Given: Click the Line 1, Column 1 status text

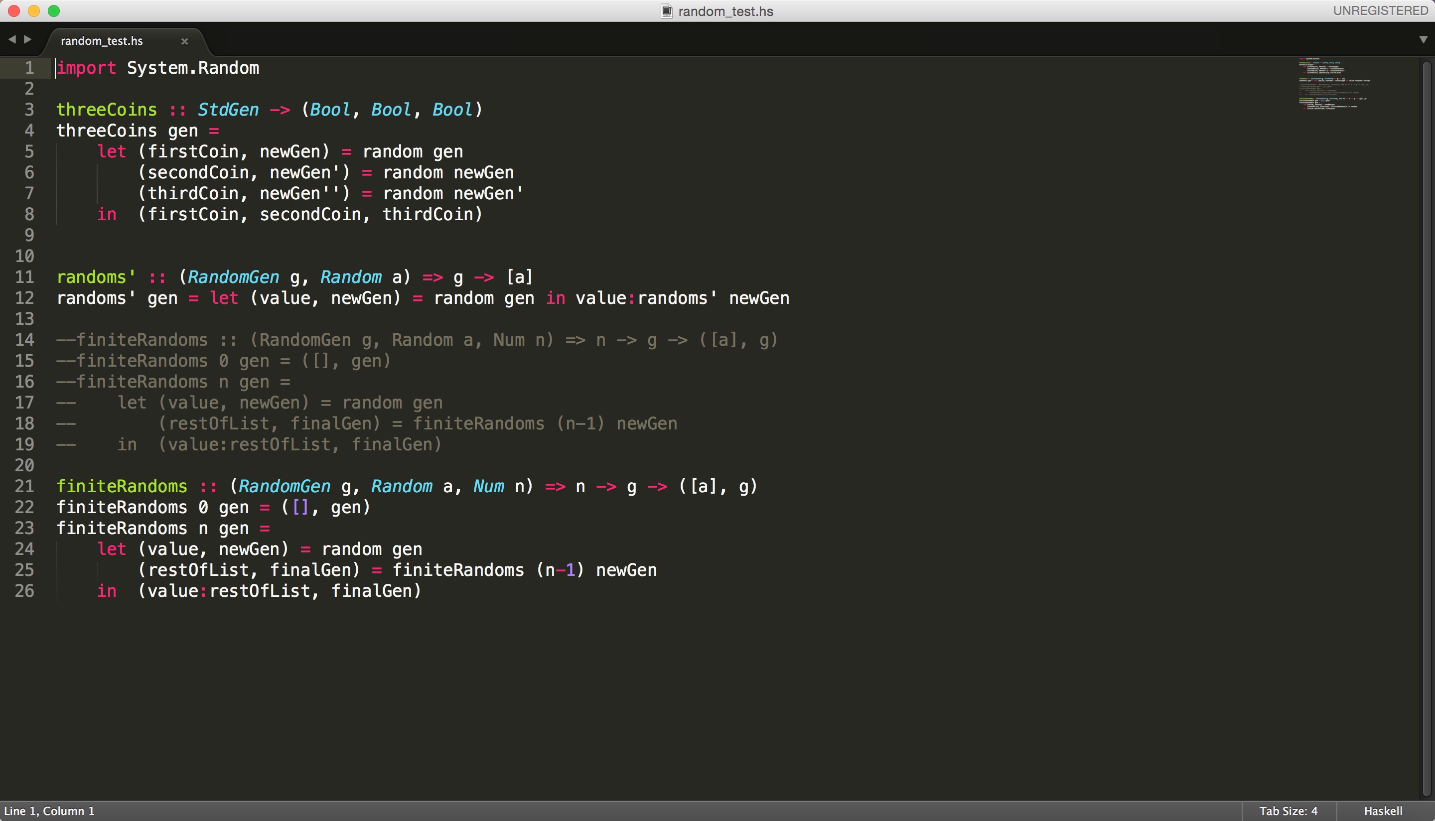Looking at the screenshot, I should (50, 811).
